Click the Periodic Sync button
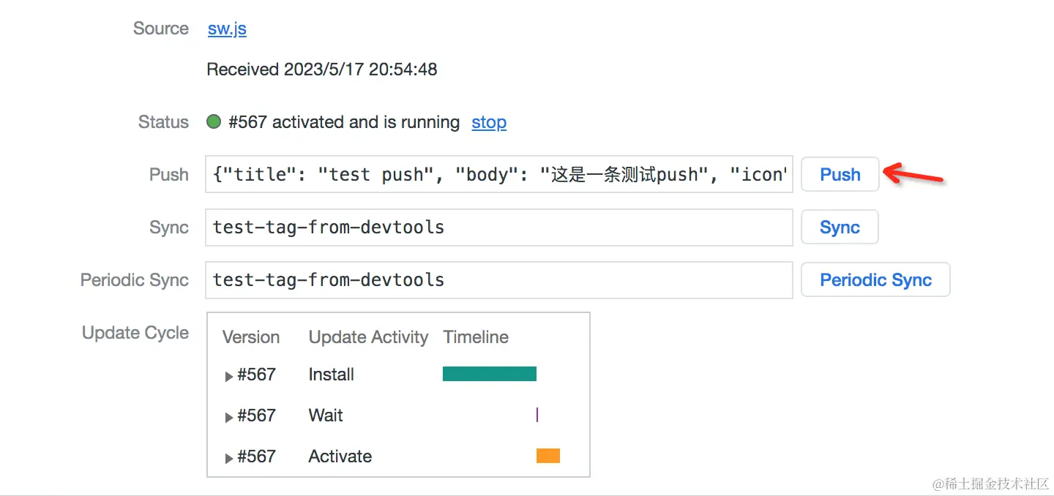1054x496 pixels. [x=875, y=279]
